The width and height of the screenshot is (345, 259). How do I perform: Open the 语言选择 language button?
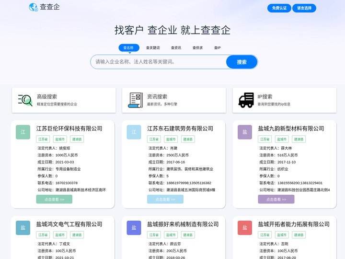point(304,8)
